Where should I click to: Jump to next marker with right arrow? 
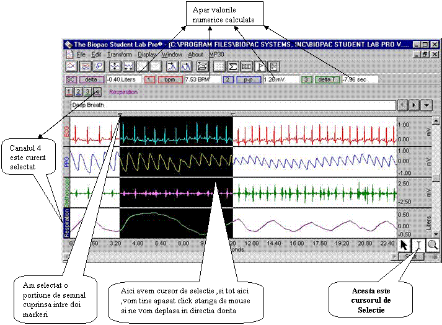coord(414,105)
